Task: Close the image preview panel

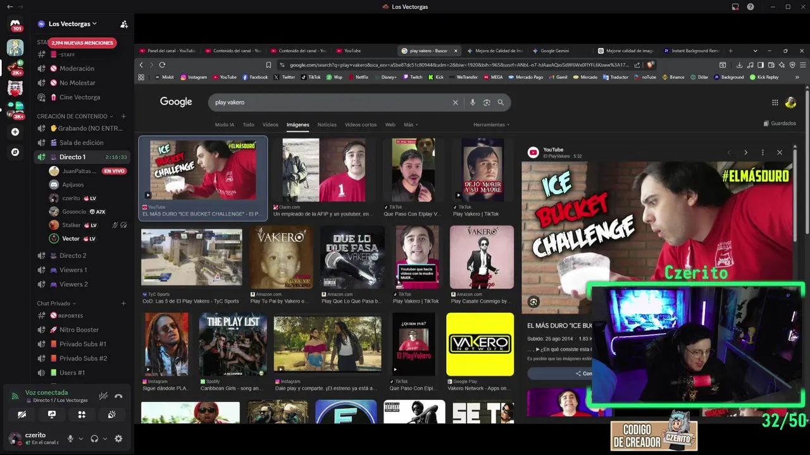Action: click(x=780, y=152)
